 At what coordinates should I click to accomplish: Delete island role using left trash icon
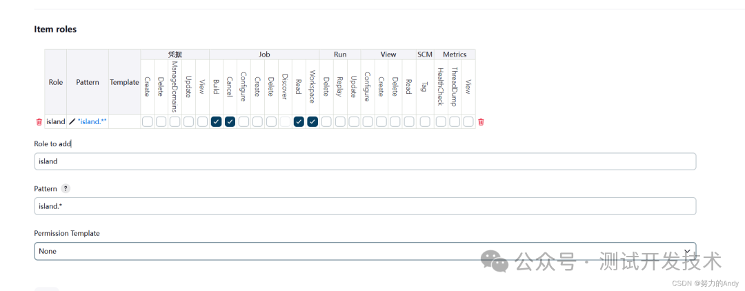pyautogui.click(x=39, y=122)
